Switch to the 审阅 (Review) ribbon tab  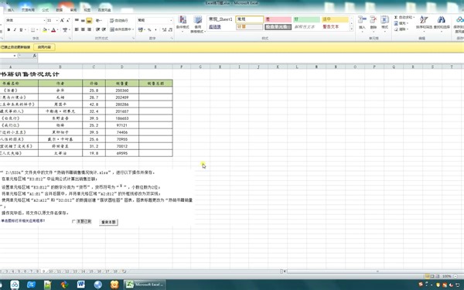pos(73,10)
